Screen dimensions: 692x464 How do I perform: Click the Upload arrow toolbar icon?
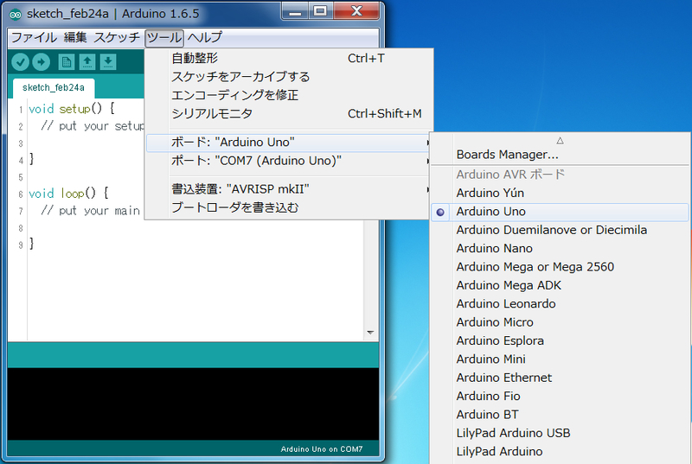41,62
